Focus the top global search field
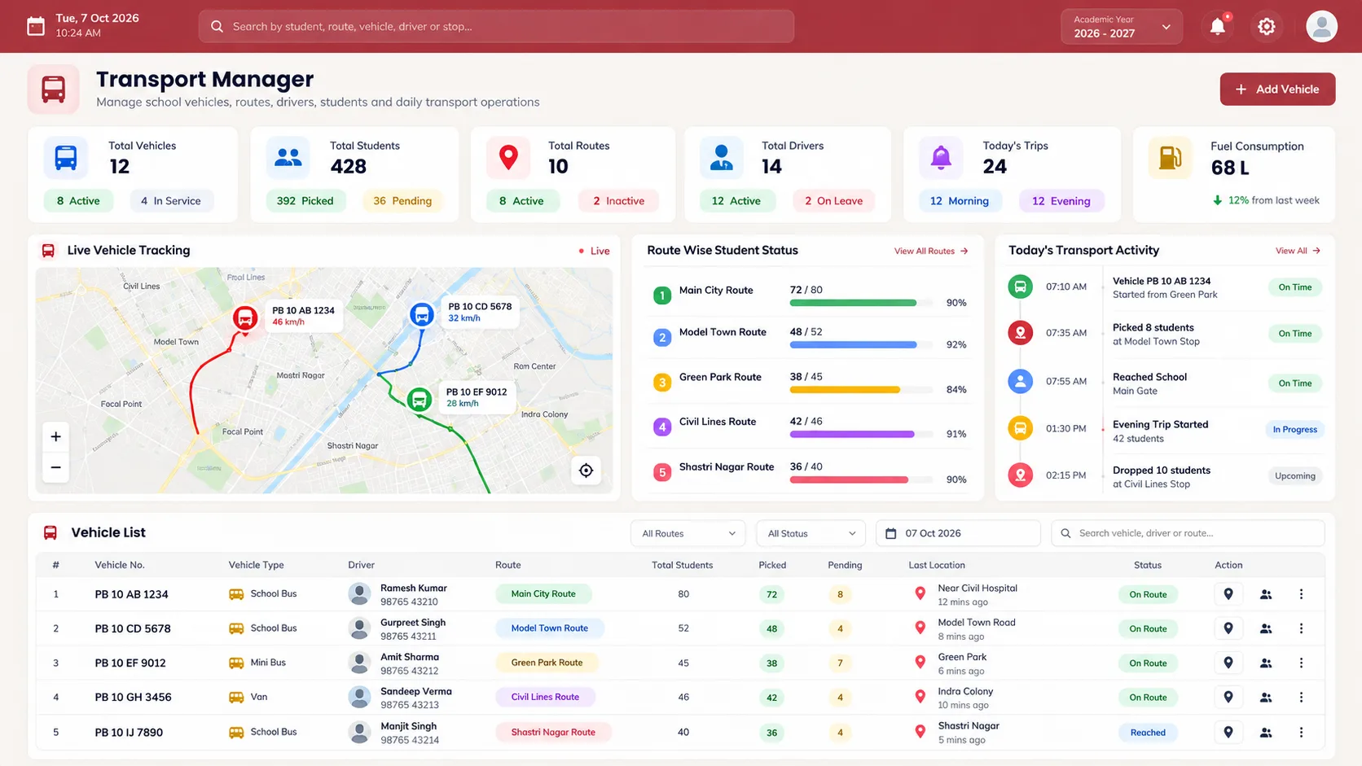Screen dimensions: 1362x766 click(x=496, y=26)
